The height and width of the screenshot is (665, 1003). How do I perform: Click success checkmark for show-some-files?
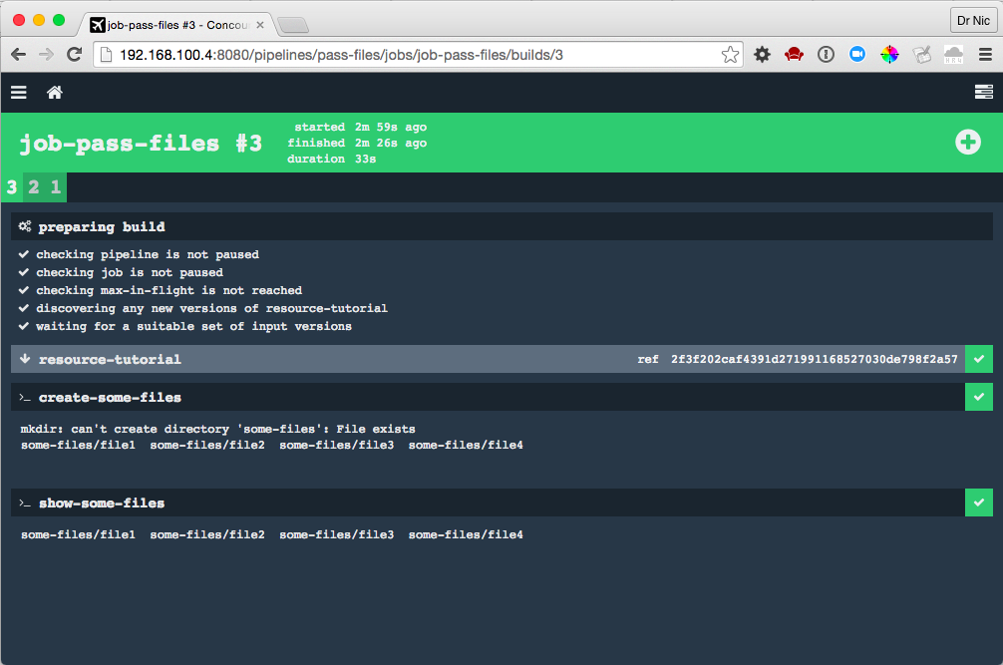[979, 503]
